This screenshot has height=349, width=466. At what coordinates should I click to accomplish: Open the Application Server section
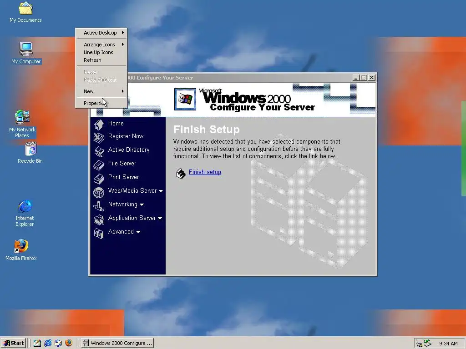(x=132, y=218)
